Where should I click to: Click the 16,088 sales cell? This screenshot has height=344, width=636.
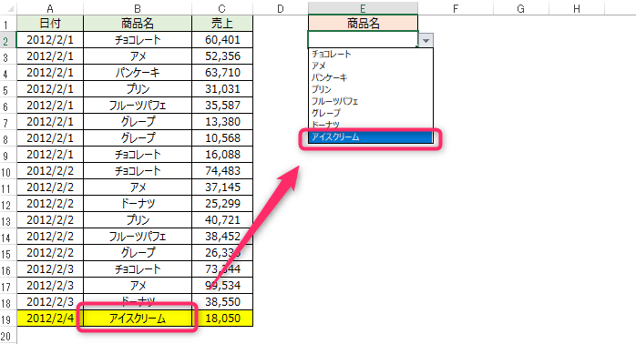point(221,155)
